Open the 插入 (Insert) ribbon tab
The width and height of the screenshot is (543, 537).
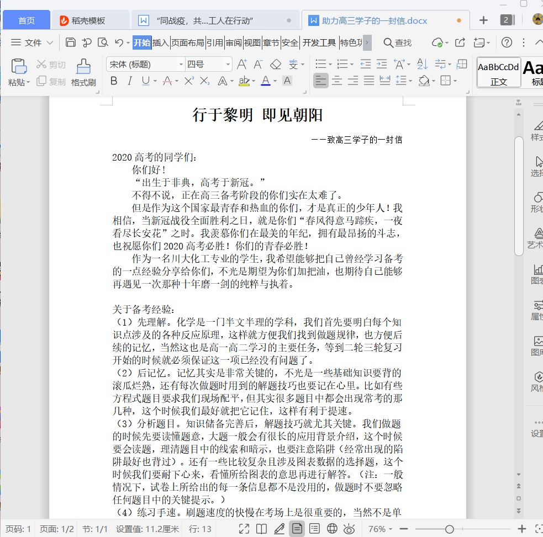point(160,42)
